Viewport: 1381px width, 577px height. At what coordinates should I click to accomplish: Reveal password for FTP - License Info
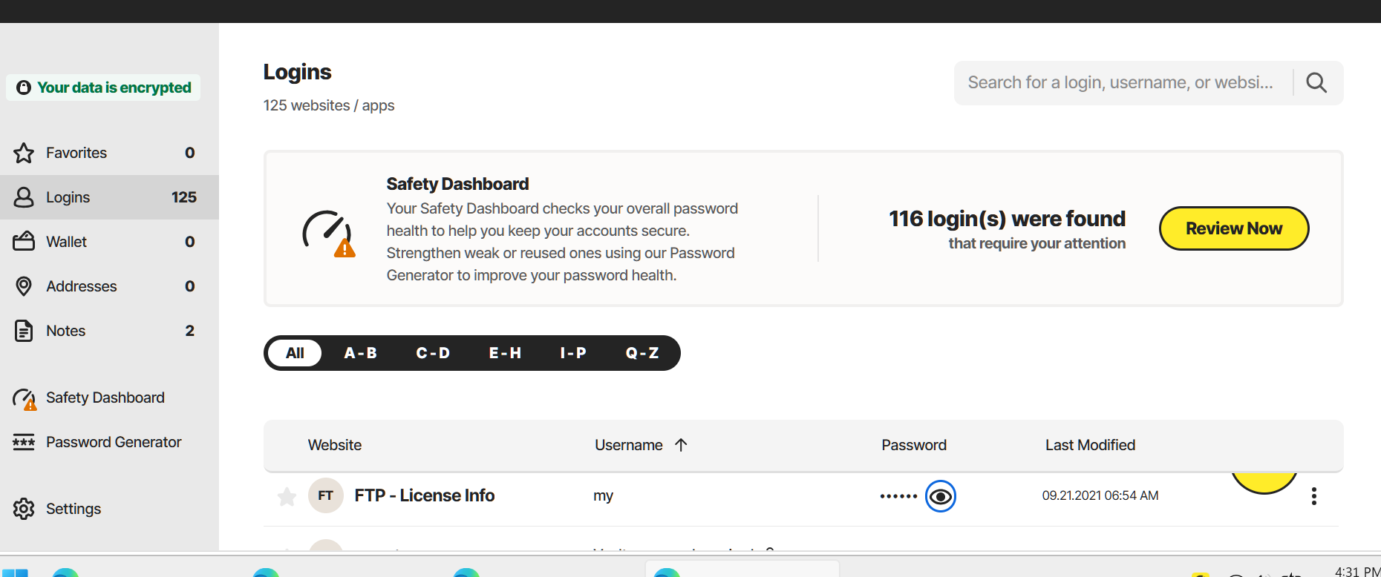tap(940, 496)
